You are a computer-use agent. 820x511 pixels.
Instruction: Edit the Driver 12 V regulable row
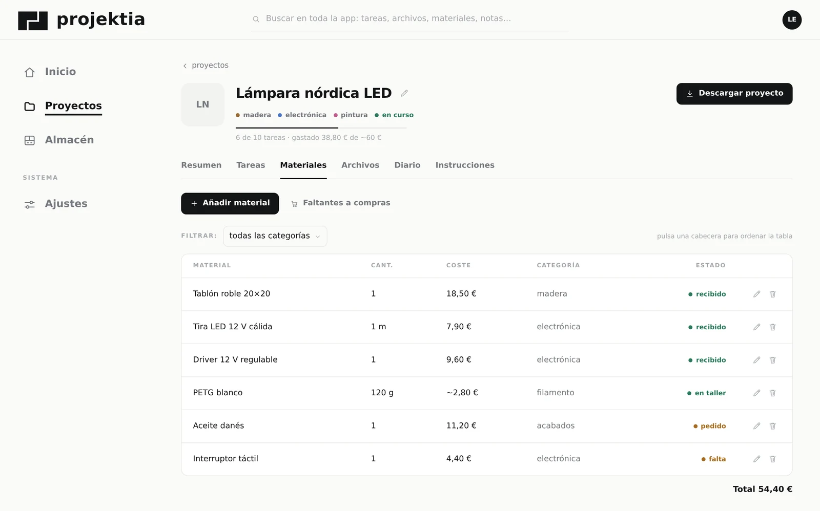click(x=756, y=360)
